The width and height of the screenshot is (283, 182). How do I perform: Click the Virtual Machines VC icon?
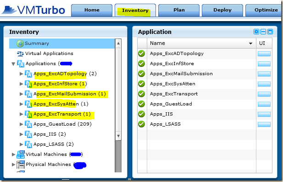tap(21, 154)
